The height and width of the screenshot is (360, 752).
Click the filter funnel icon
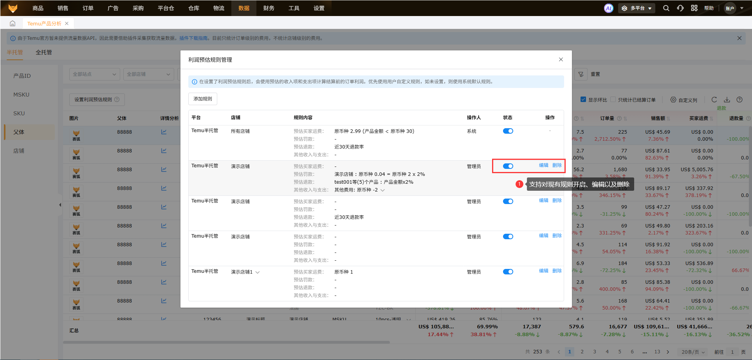tap(581, 74)
